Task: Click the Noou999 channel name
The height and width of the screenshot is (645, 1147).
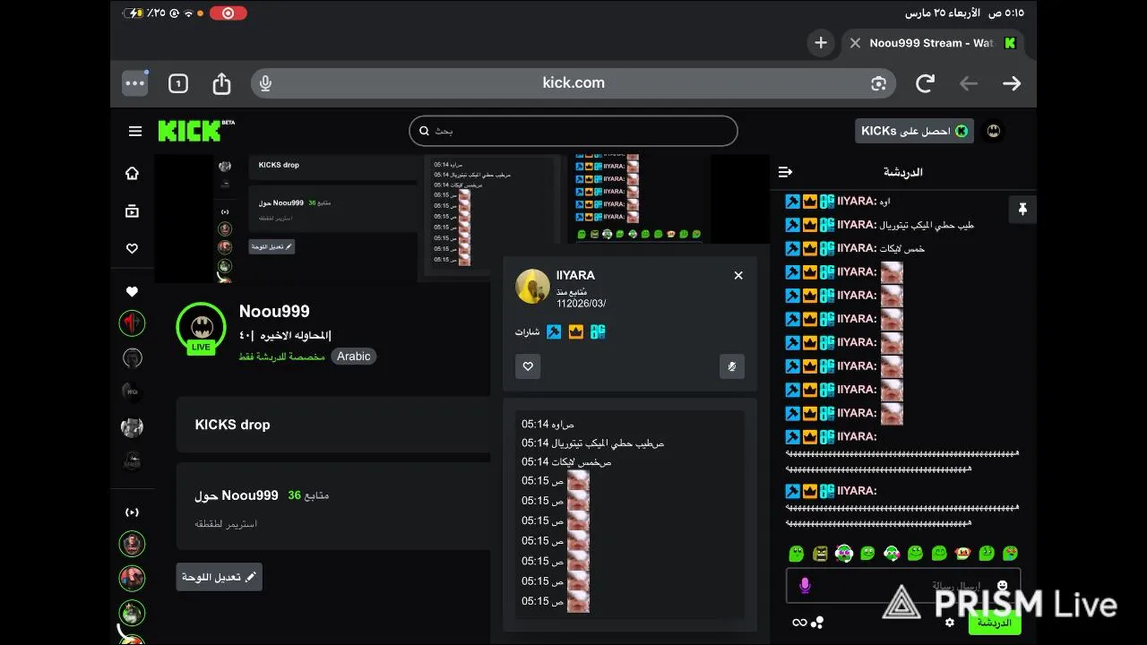Action: 274,312
